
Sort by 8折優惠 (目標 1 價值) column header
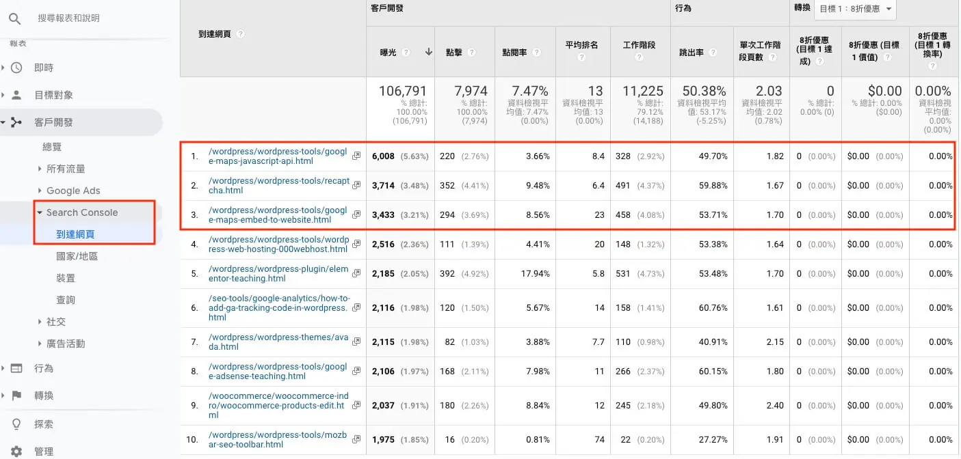(x=874, y=51)
